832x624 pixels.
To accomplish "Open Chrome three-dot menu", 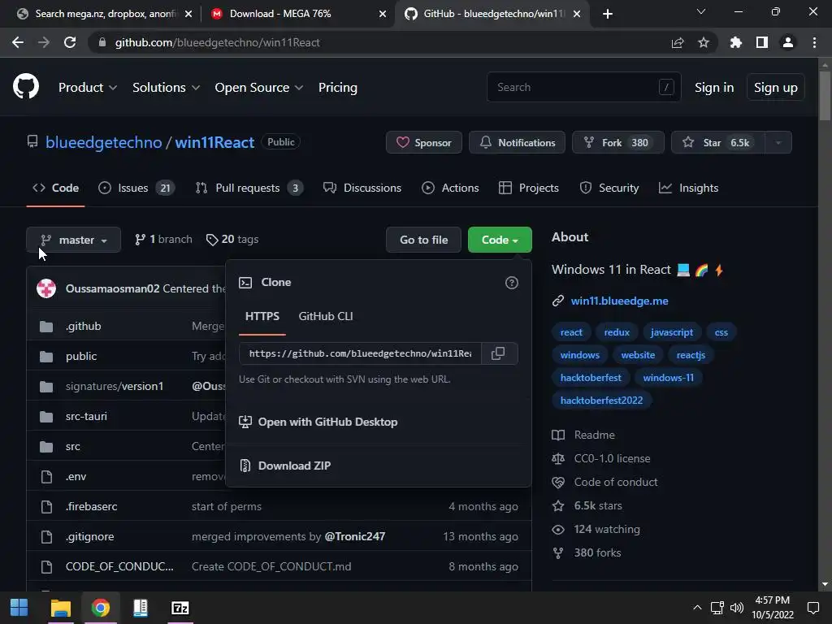I will [814, 42].
